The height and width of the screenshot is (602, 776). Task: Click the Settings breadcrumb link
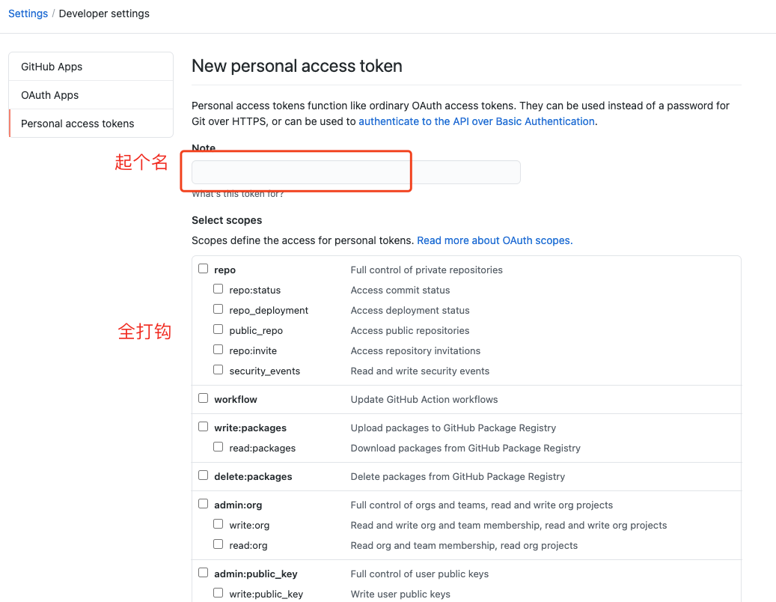(28, 13)
